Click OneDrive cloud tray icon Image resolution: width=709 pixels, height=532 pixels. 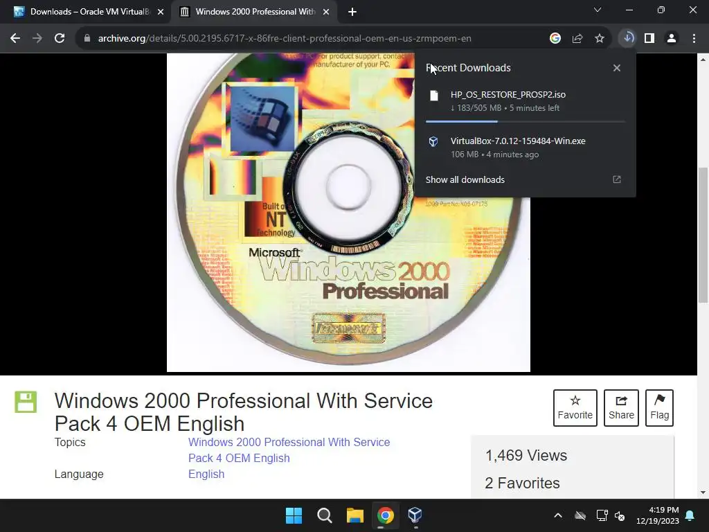pyautogui.click(x=580, y=515)
